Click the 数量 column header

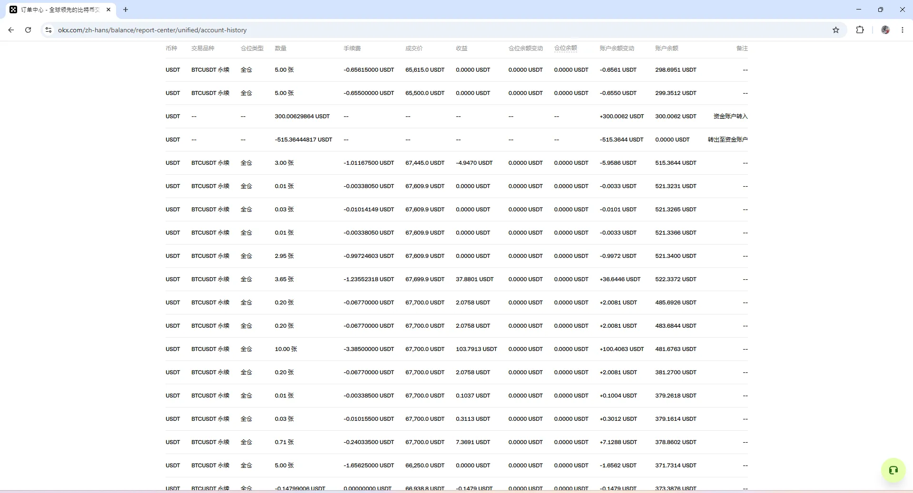281,48
